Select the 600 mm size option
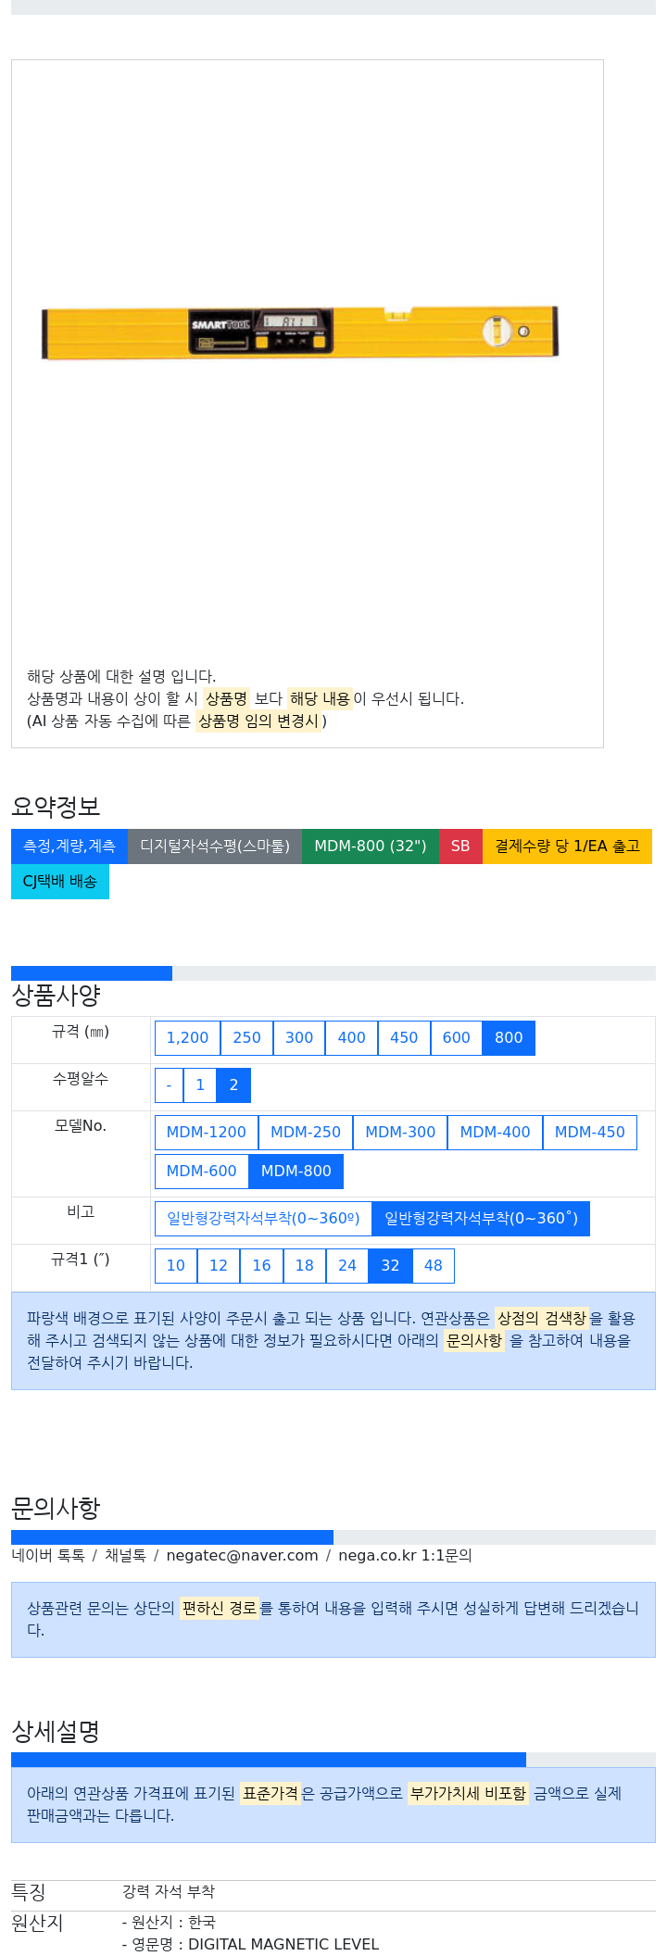Image resolution: width=667 pixels, height=1956 pixels. pos(456,1037)
